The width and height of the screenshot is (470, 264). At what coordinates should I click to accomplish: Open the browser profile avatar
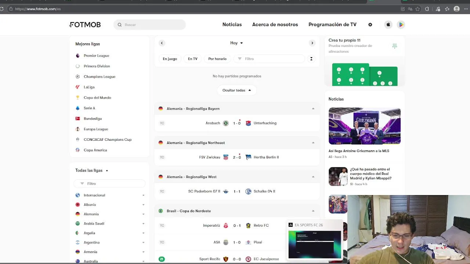[x=457, y=9]
